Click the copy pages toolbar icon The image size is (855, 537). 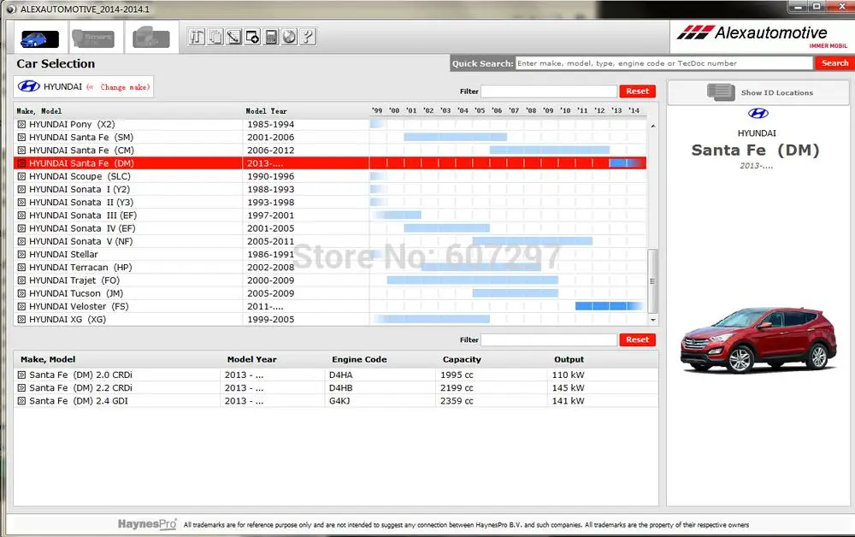click(215, 37)
